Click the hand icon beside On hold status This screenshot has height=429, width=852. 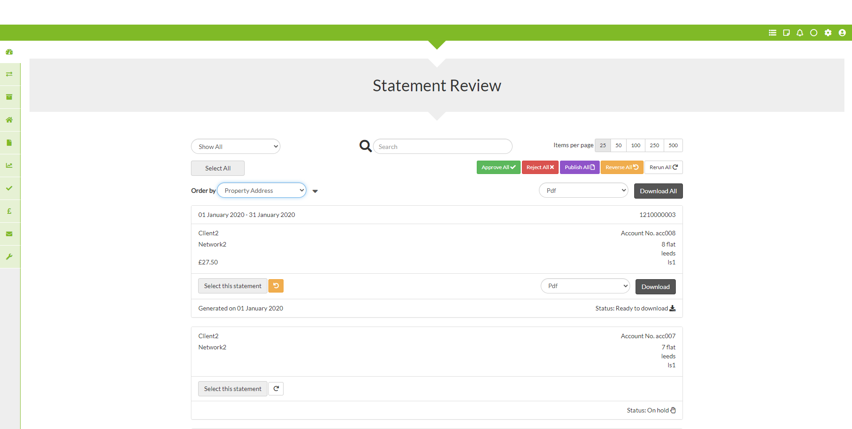tap(673, 410)
